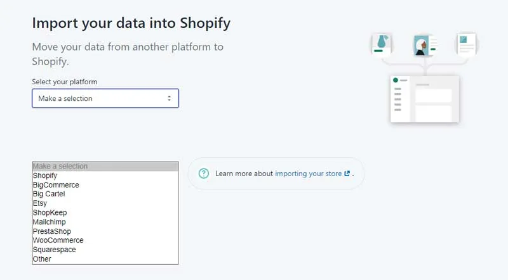Viewport: 508px width, 280px height.
Task: Pick Mailchimp from the options
Action: tap(105, 222)
